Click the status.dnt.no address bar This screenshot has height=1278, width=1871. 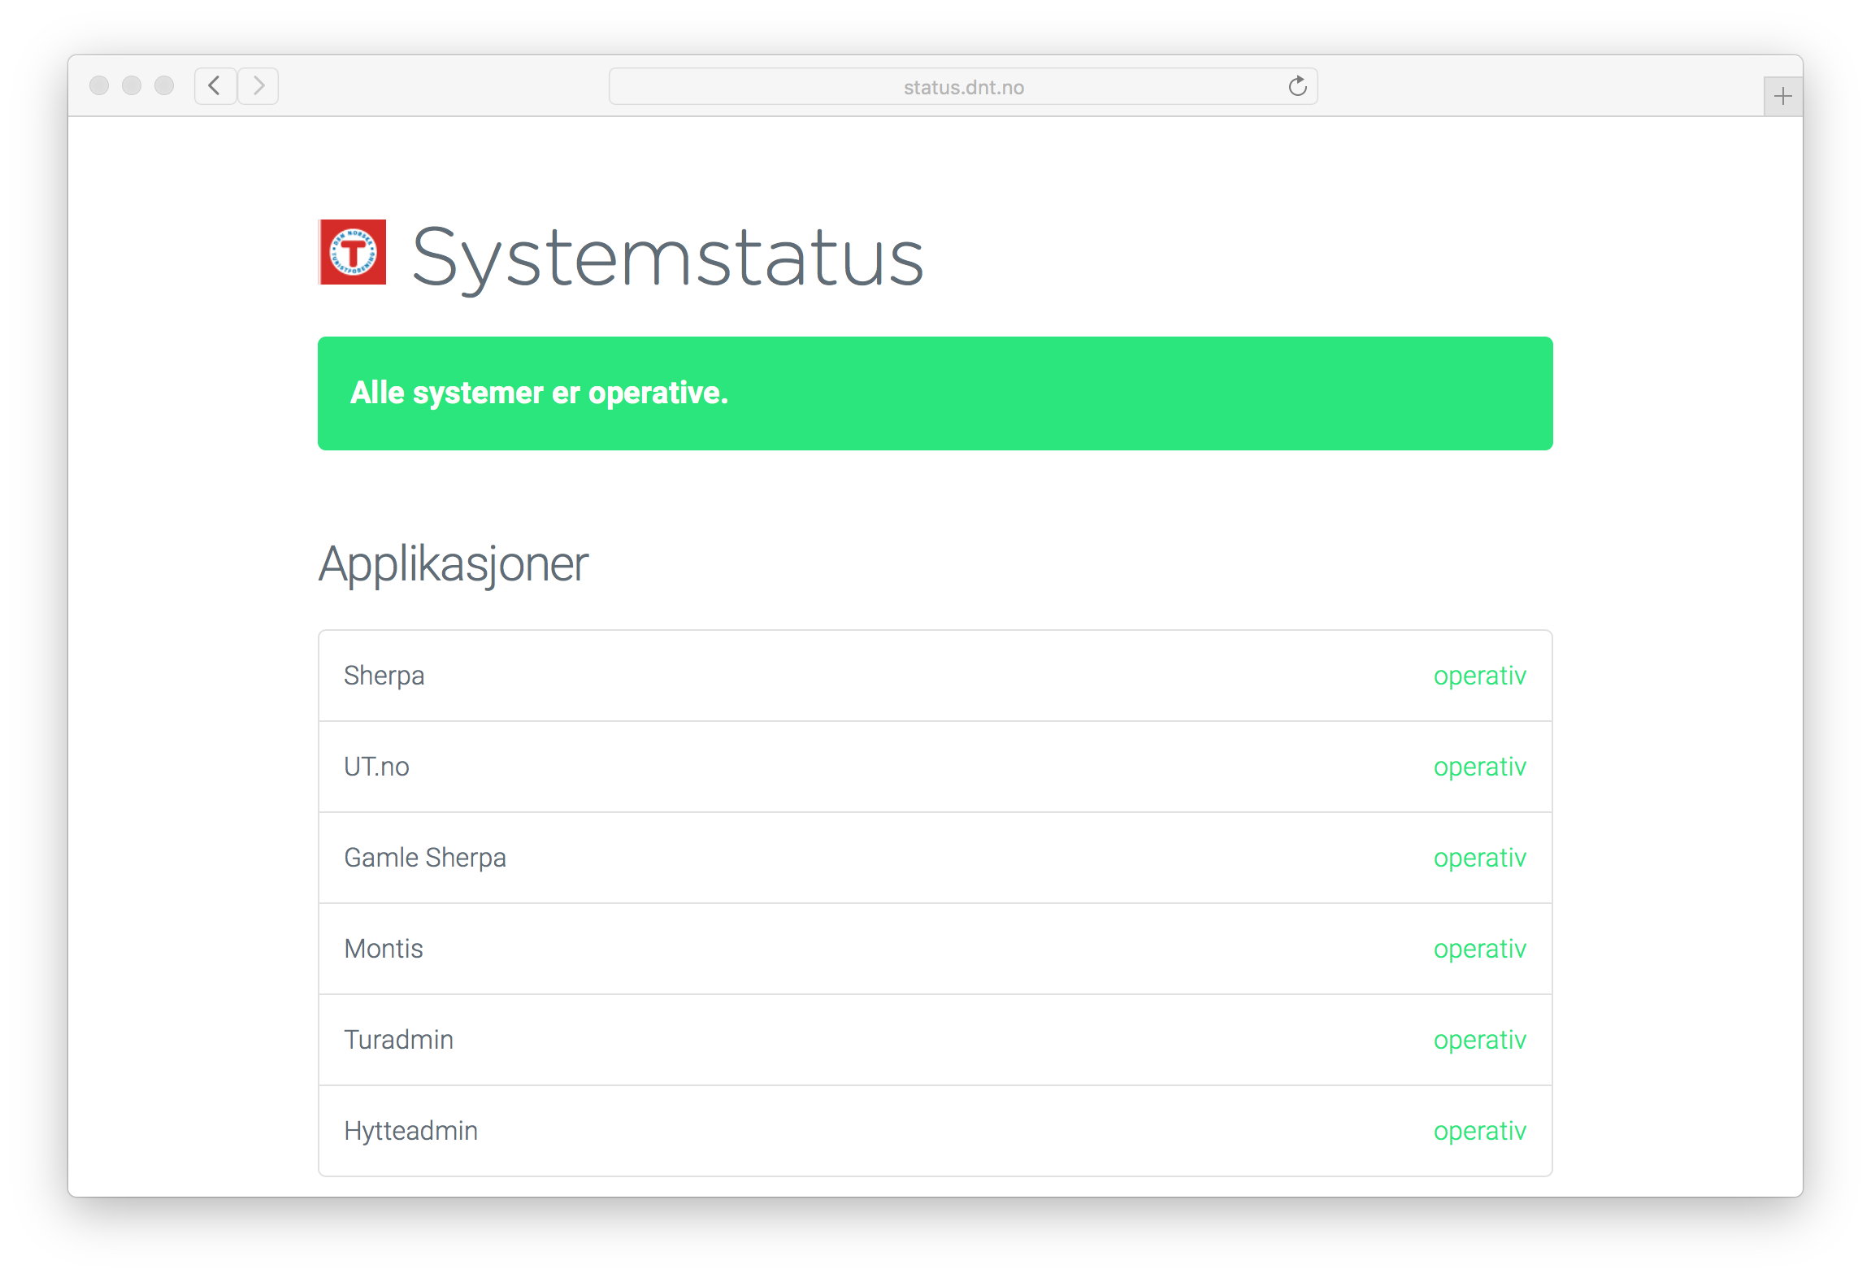click(x=962, y=87)
